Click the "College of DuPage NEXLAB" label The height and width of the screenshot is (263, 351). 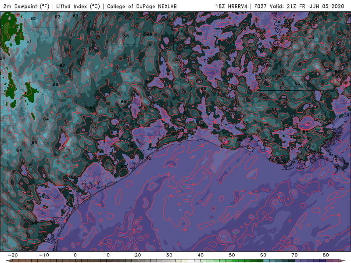tap(142, 6)
